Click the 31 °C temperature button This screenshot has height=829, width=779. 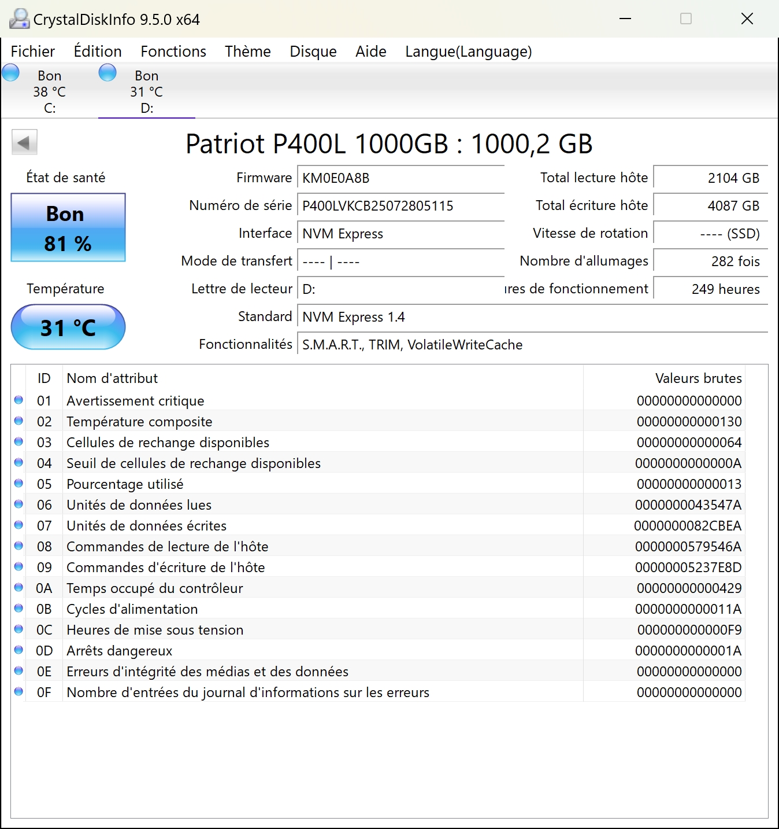[x=68, y=327]
